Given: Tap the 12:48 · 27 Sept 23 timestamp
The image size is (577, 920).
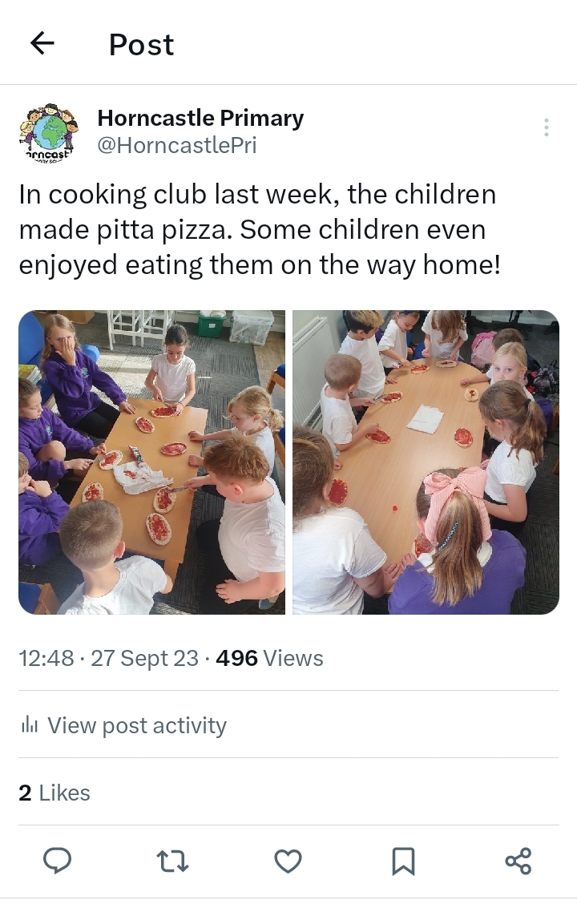Looking at the screenshot, I should 109,658.
